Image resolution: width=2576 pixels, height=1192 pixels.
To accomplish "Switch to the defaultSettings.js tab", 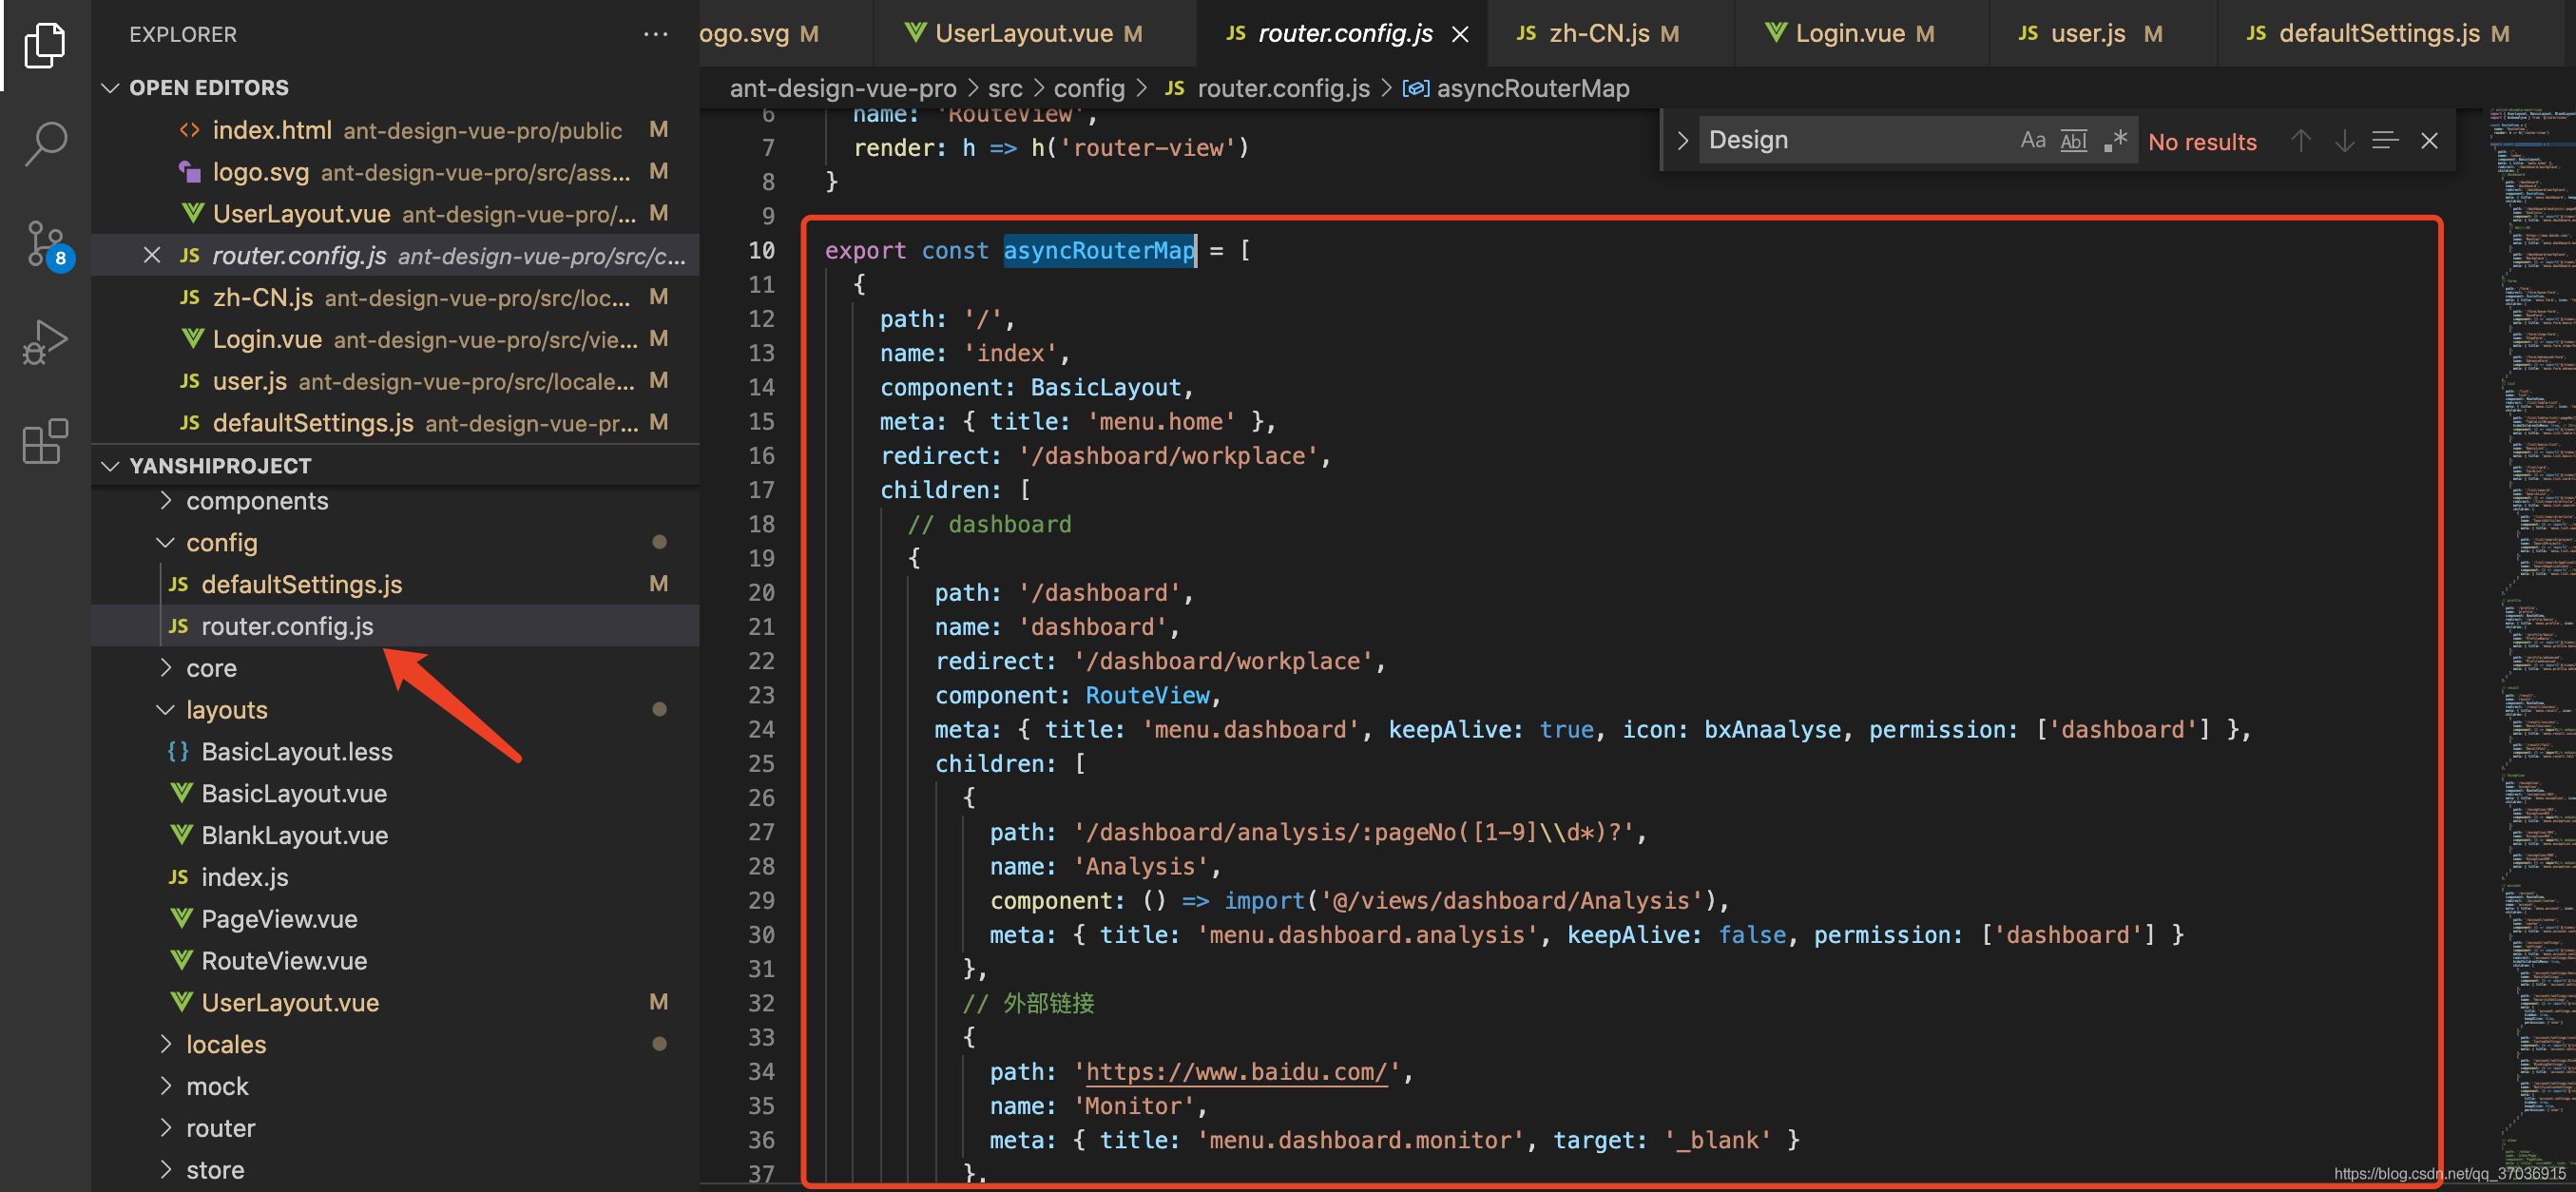I will click(x=2378, y=33).
